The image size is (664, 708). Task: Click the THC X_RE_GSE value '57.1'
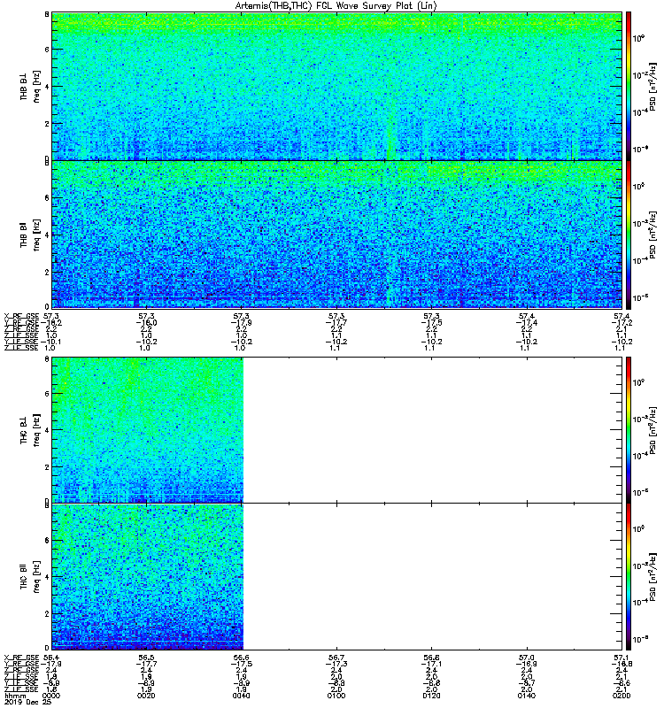pos(622,658)
